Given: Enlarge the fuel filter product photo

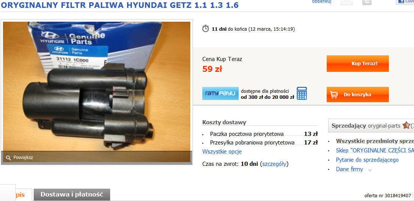Looking at the screenshot, I should coord(97,92).
